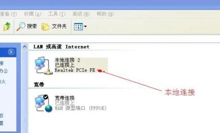This screenshot has height=133, width=220.
Task: Open the 收藏(A) menu
Action: (33, 14)
